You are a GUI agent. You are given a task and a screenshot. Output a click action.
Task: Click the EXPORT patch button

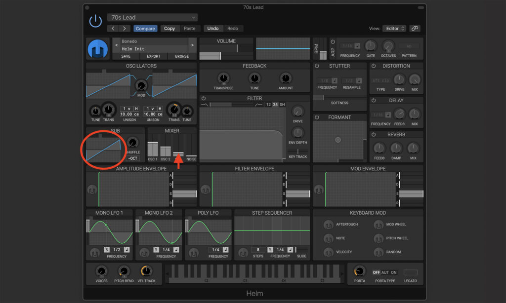154,56
